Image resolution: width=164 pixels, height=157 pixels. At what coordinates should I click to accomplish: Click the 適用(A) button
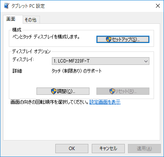pos(144,149)
